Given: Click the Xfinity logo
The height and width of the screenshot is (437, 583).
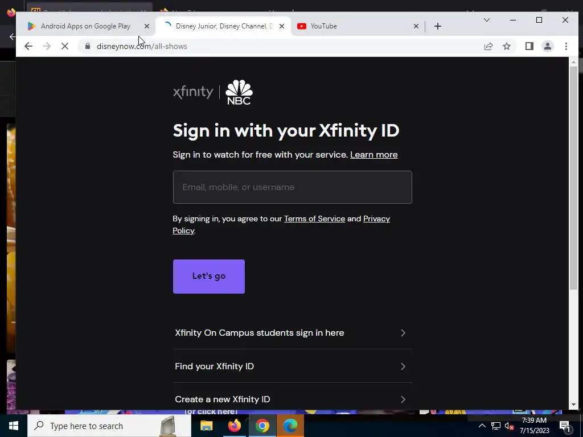Looking at the screenshot, I should (x=193, y=92).
